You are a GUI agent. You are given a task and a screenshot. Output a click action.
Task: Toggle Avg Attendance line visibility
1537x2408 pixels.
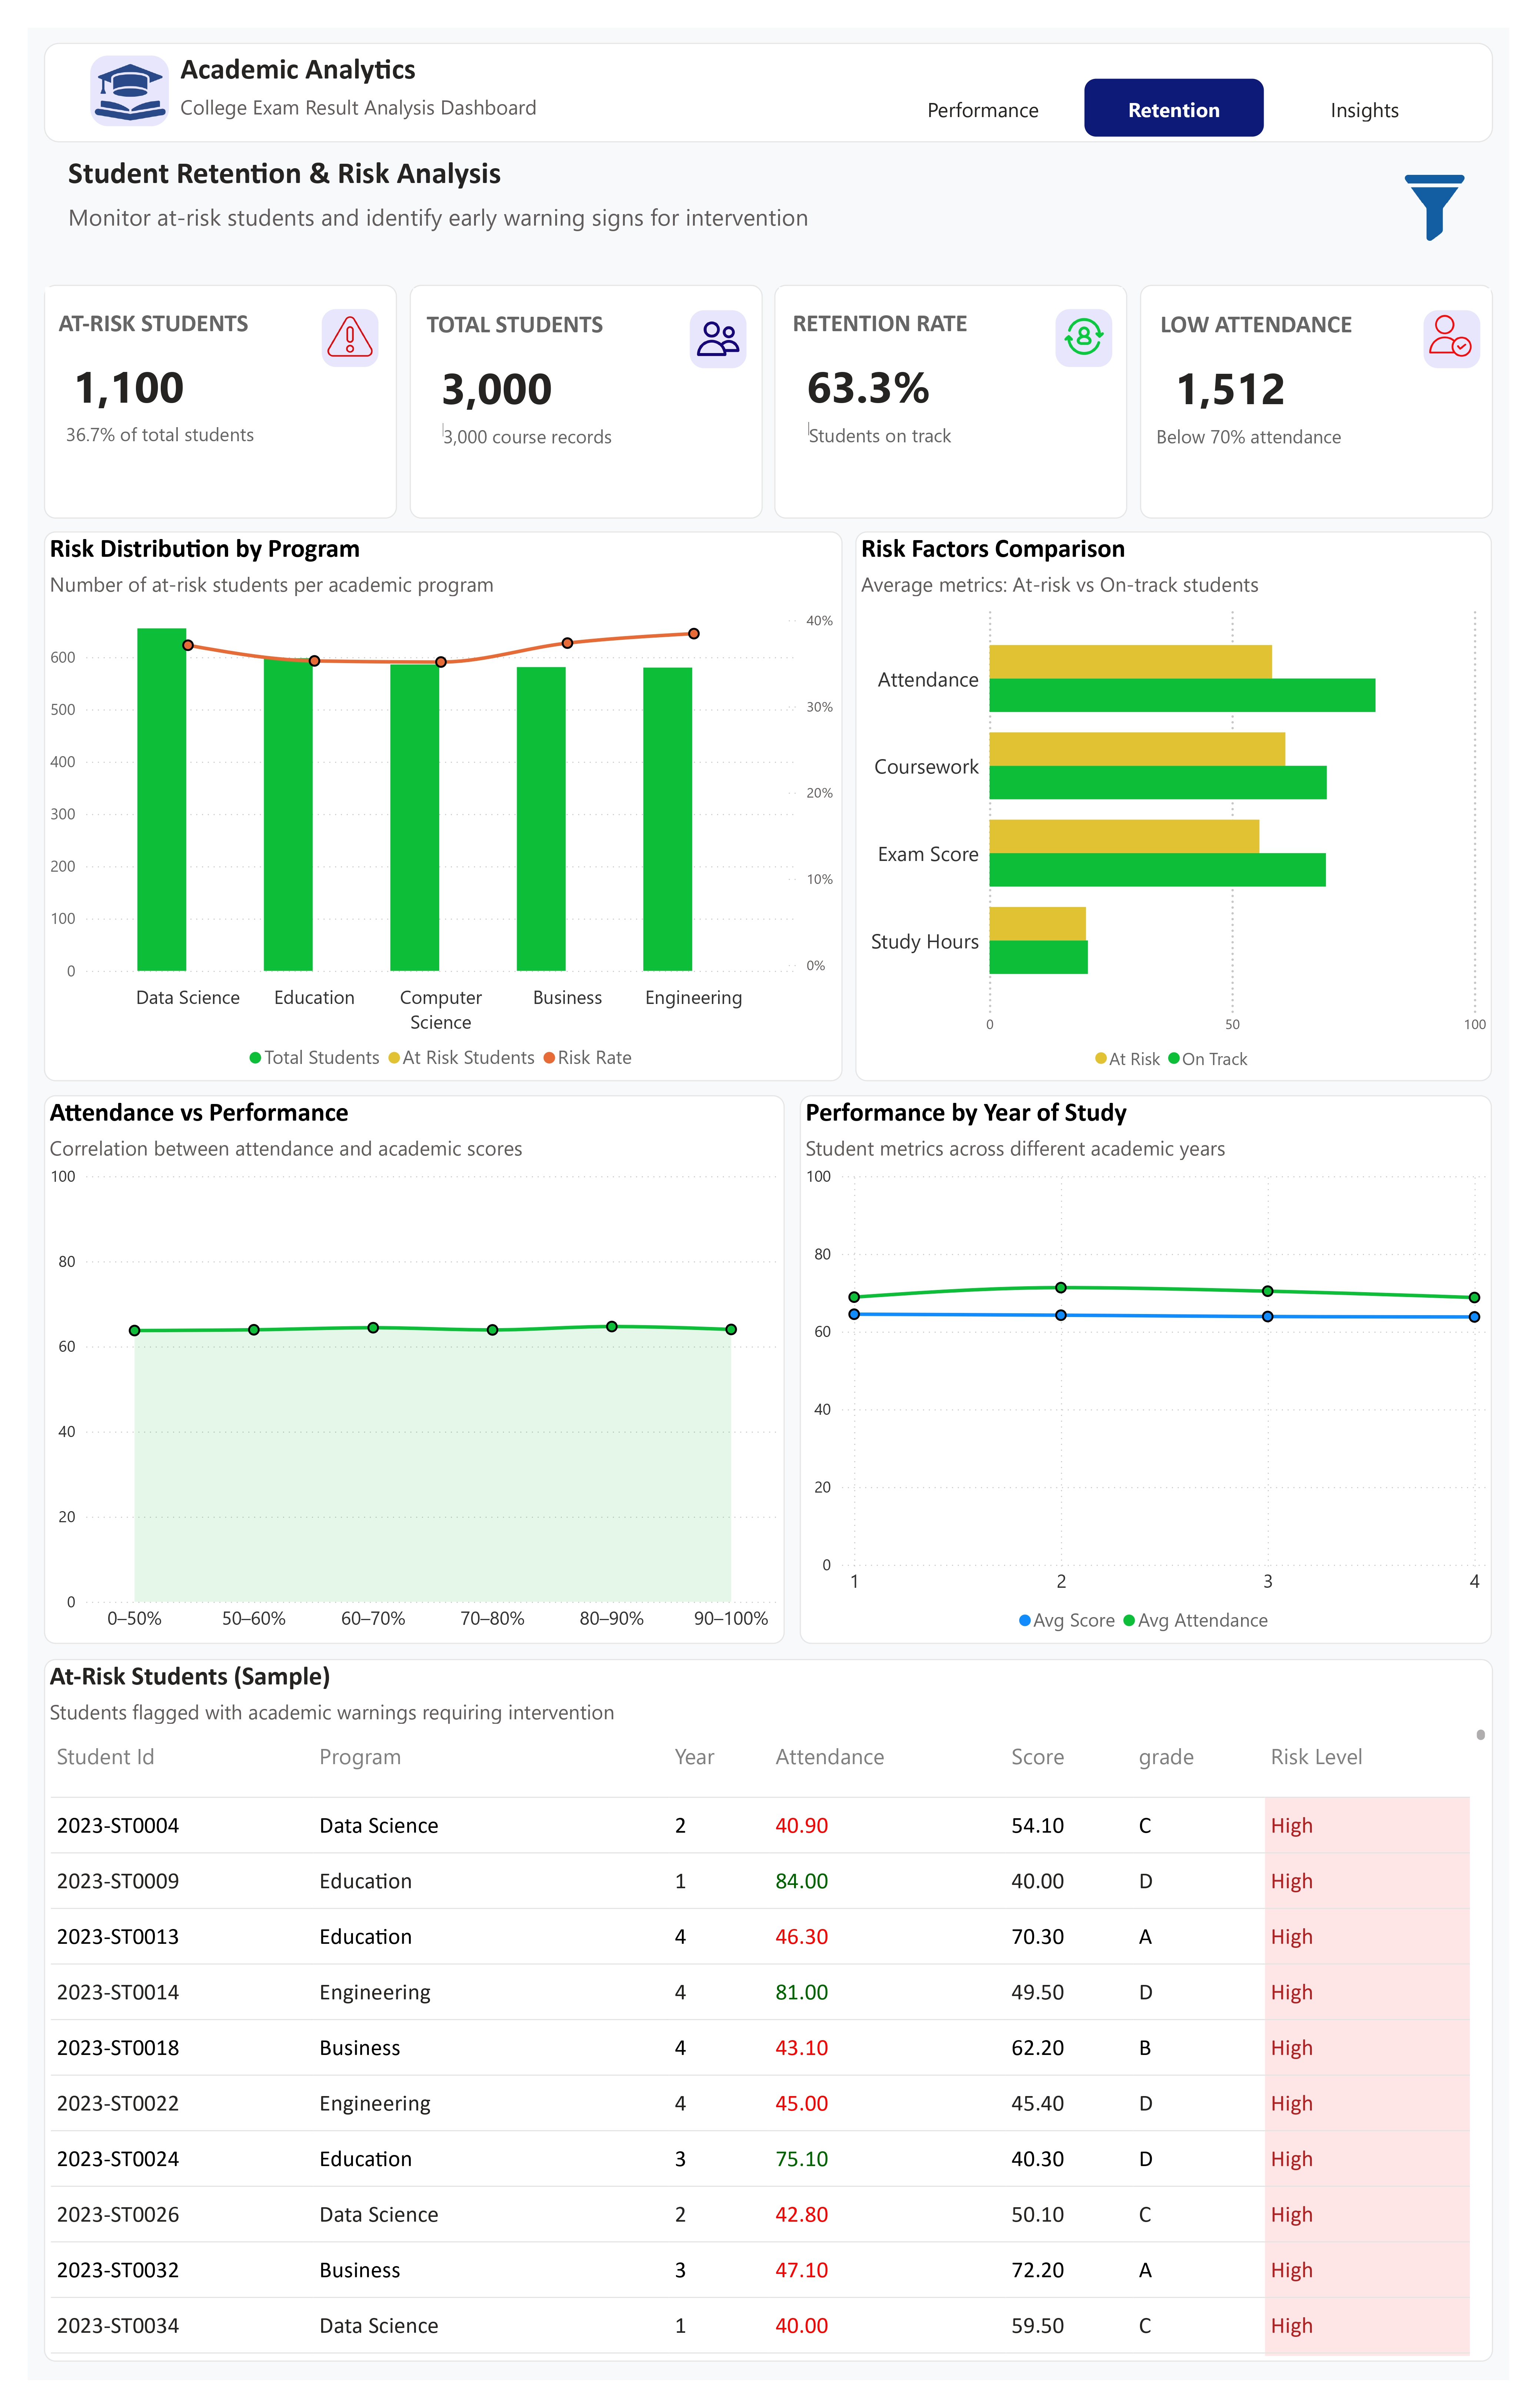click(1196, 1620)
